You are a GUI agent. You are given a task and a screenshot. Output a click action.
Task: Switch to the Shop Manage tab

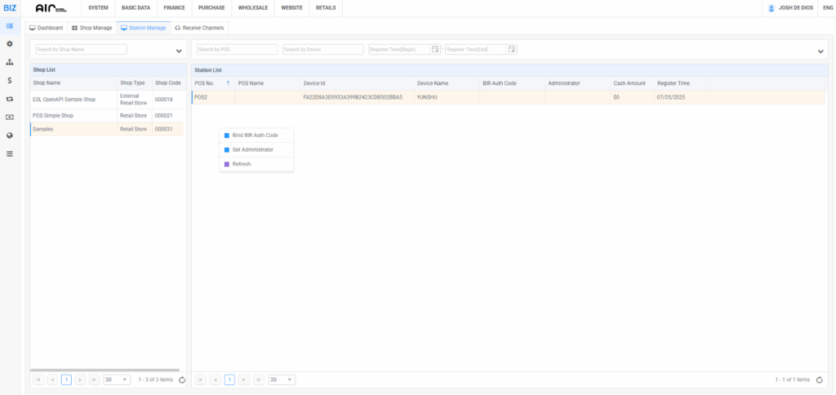(91, 28)
